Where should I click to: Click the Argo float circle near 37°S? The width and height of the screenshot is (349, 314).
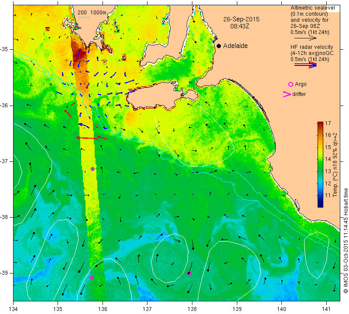tap(93, 169)
